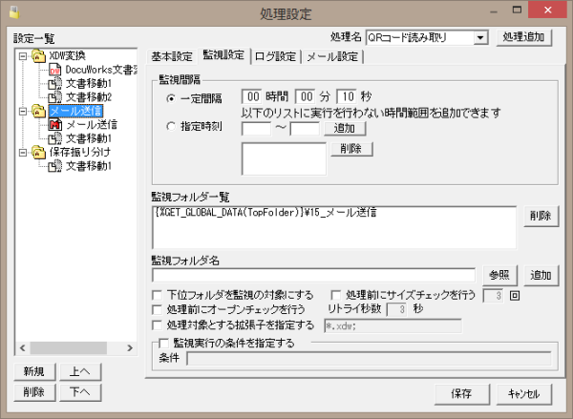Collapse the メール送信 tree node

(23, 111)
